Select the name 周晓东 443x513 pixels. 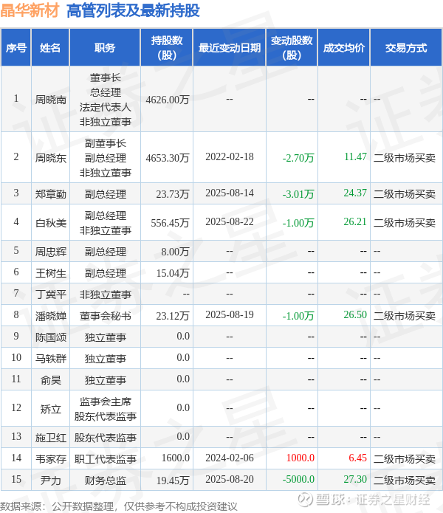51,158
